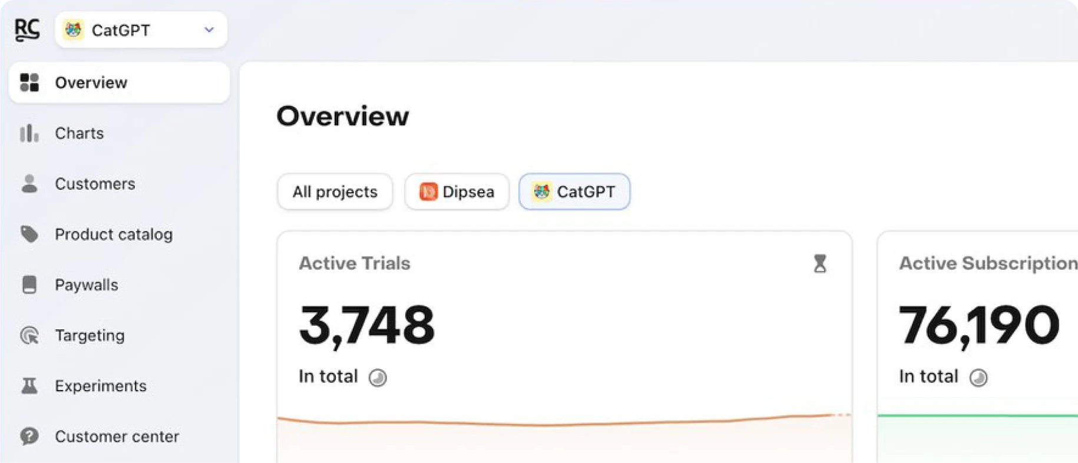Viewport: 1078px width, 463px height.
Task: Click the 3,748 active trials value
Action: pyautogui.click(x=367, y=325)
